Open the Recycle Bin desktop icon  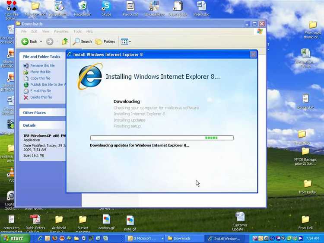[x=83, y=9]
